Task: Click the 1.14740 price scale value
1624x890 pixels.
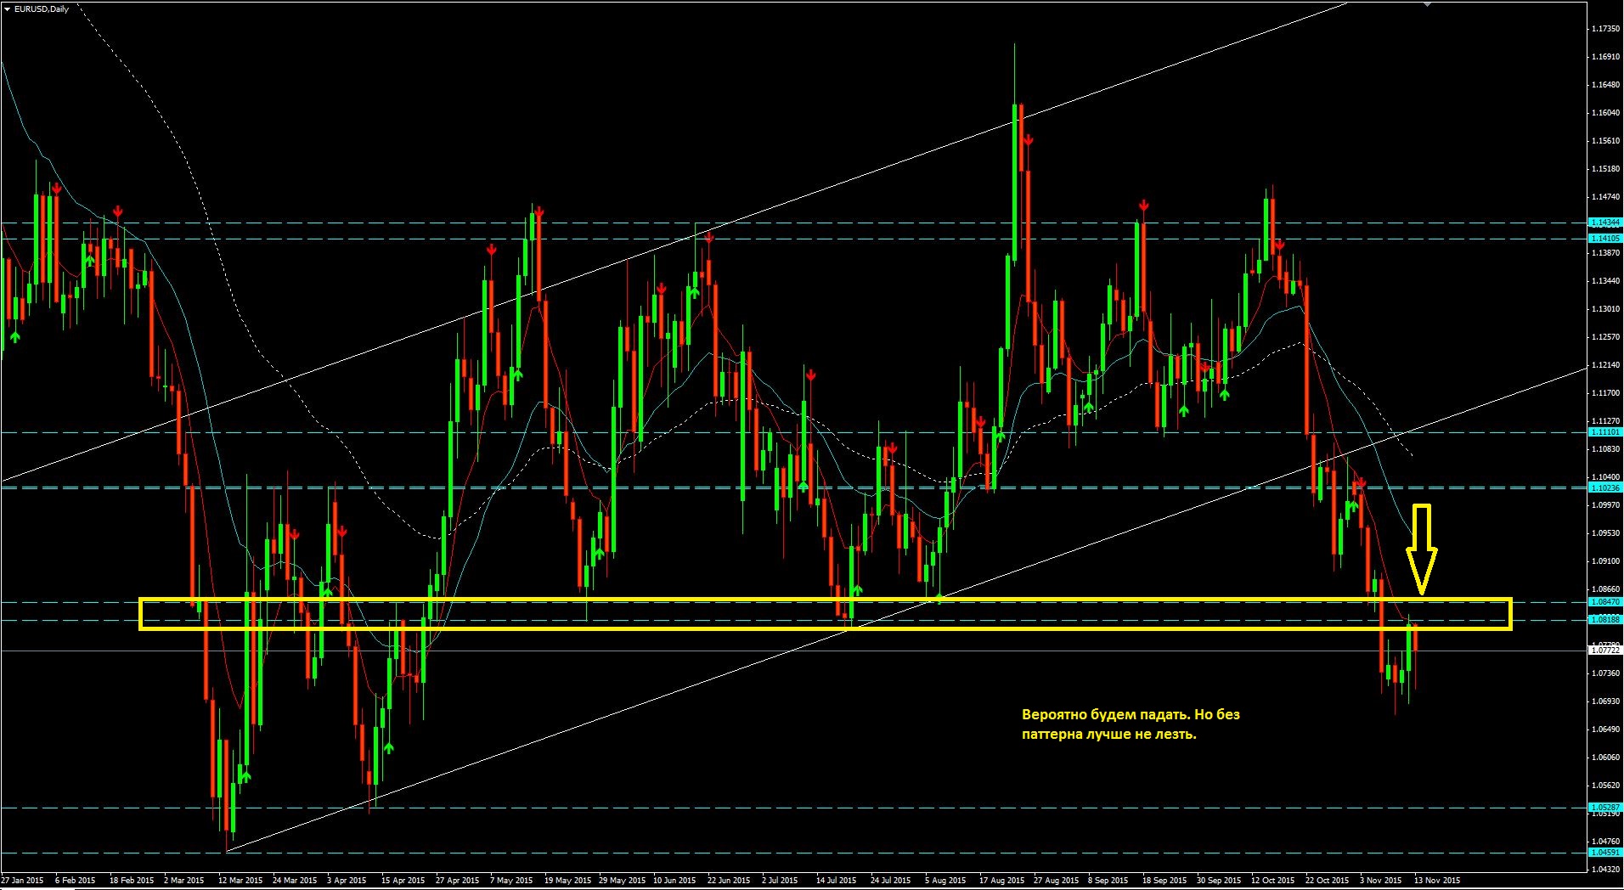Action: pyautogui.click(x=1604, y=197)
